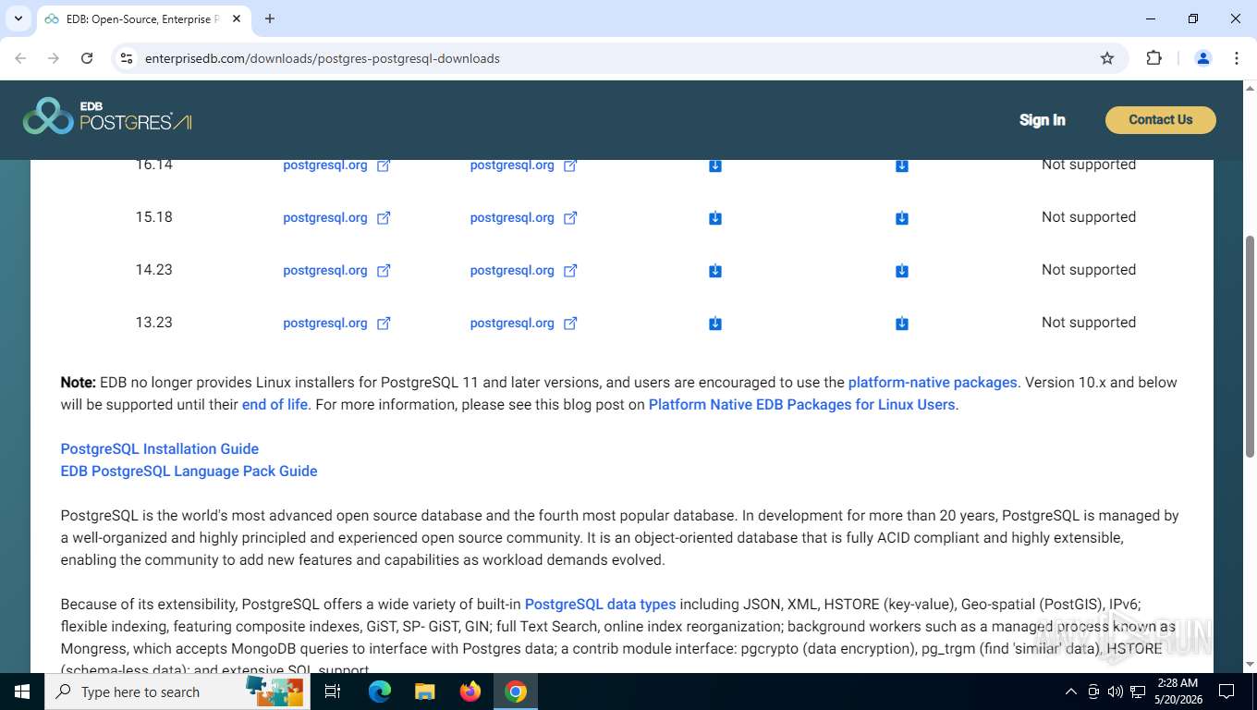The height and width of the screenshot is (710, 1257).
Task: Click the Chrome taskbar icon
Action: 516,692
